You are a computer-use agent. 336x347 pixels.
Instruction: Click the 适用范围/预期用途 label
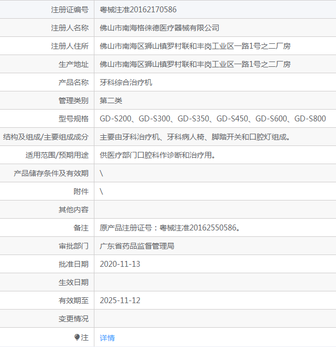click(57, 155)
